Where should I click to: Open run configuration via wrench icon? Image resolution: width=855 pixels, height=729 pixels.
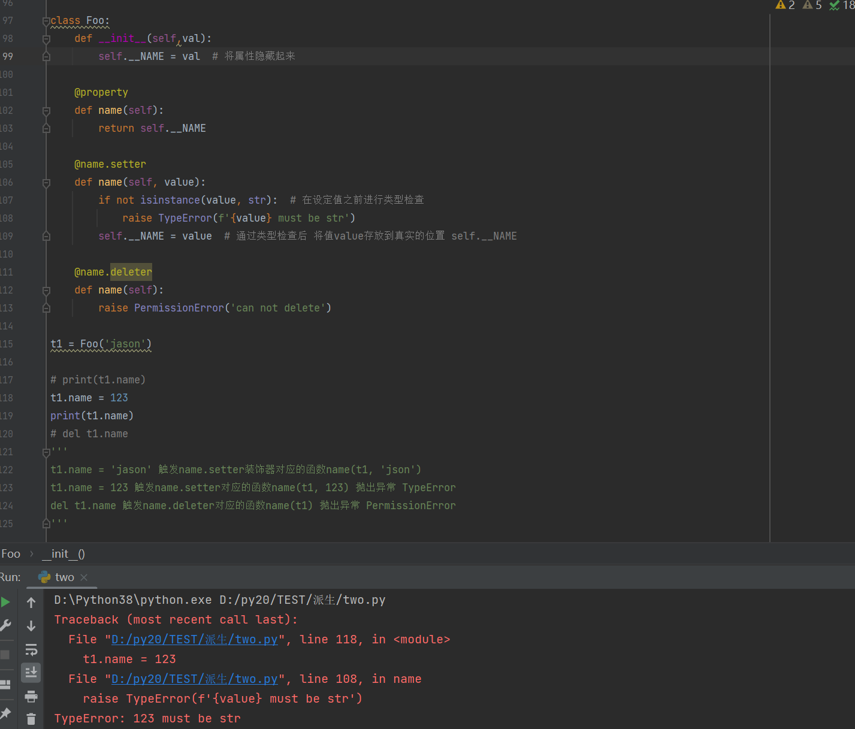click(5, 625)
